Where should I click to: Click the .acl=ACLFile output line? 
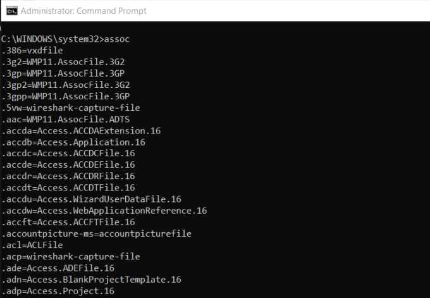point(32,245)
